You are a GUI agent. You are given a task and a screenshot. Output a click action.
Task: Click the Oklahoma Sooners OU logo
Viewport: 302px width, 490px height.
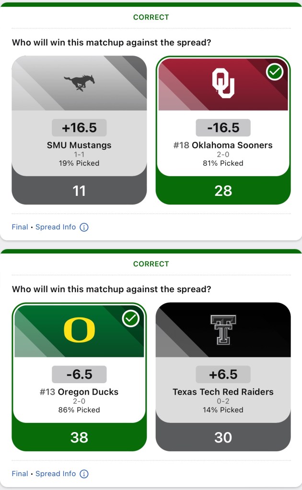(223, 83)
